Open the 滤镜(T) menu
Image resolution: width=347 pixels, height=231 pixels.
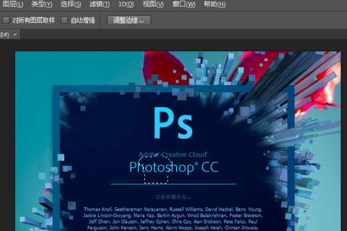click(99, 4)
